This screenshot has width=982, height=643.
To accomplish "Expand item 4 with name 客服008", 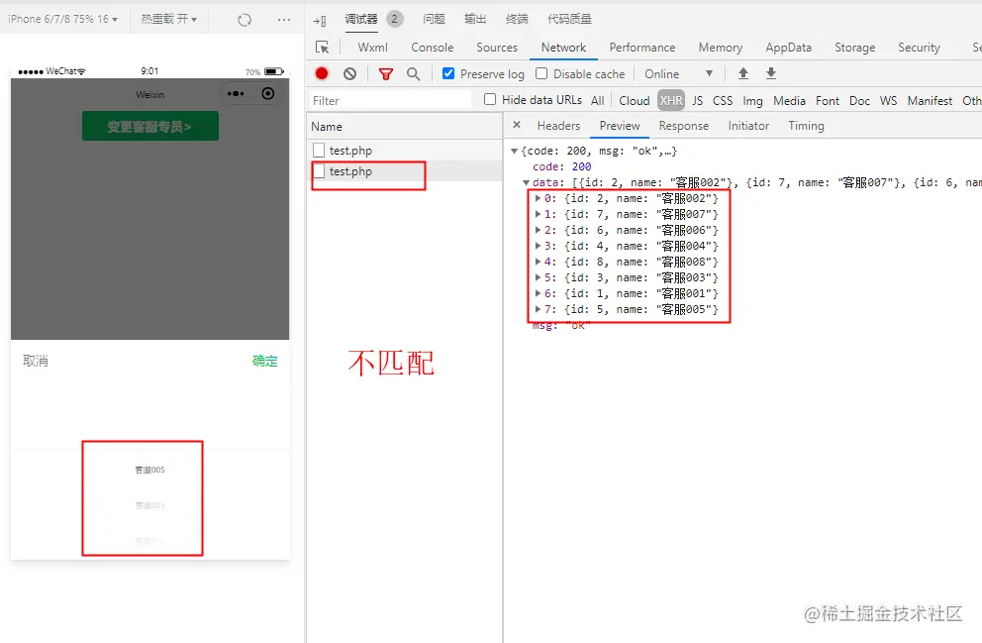I will [x=538, y=262].
